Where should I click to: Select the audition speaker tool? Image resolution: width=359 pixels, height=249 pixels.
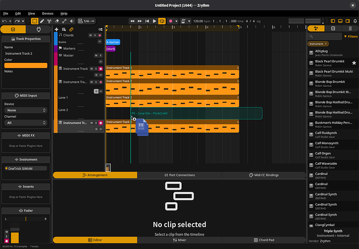(72, 21)
